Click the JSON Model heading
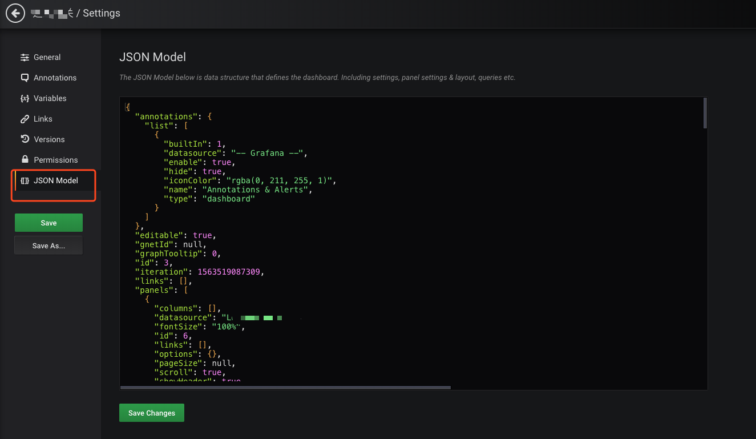 pyautogui.click(x=152, y=57)
